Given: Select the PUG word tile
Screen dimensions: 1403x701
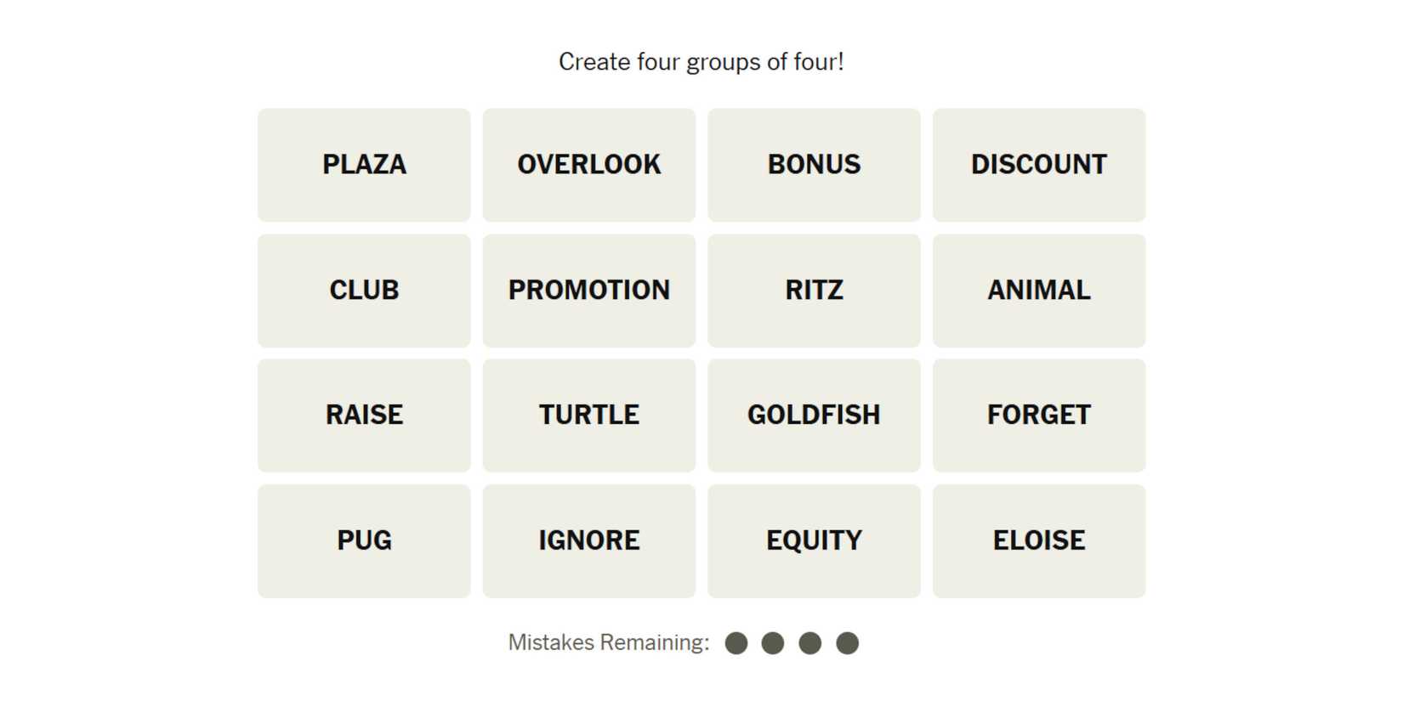Looking at the screenshot, I should 364,541.
